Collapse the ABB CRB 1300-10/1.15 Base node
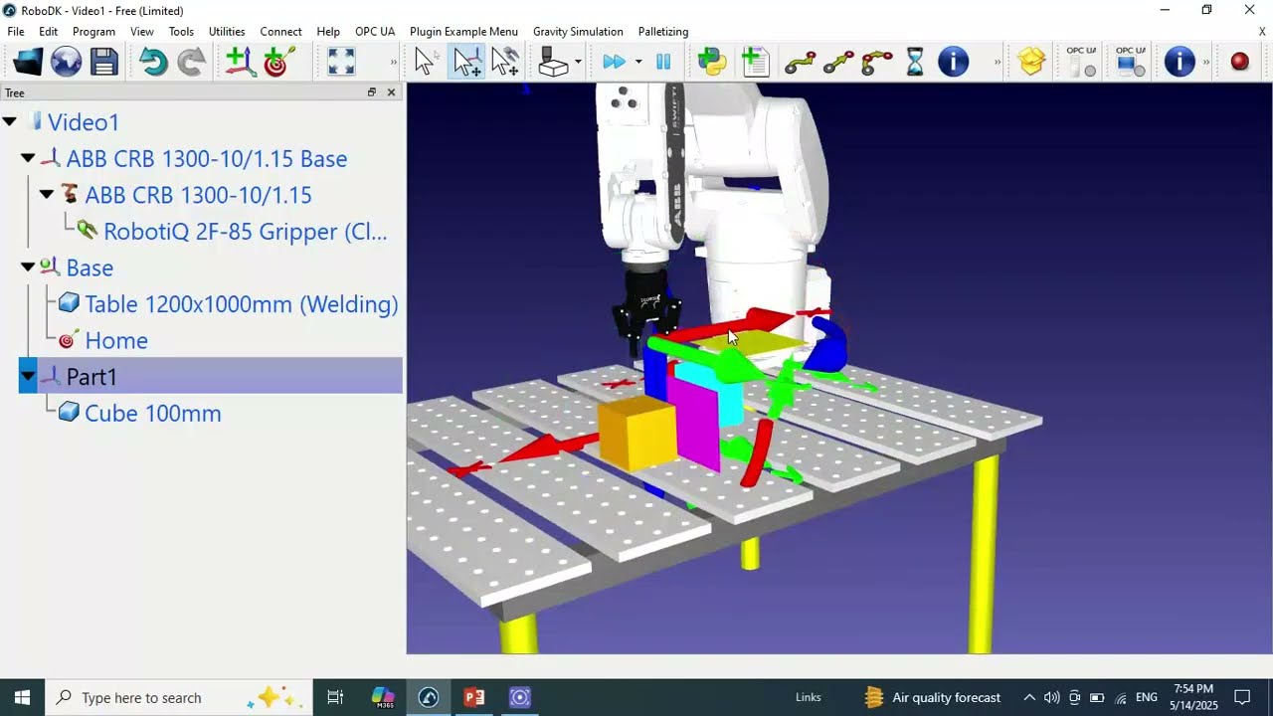Image resolution: width=1273 pixels, height=716 pixels. tap(28, 158)
